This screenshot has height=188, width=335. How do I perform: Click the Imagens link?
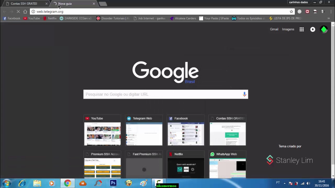click(x=288, y=29)
